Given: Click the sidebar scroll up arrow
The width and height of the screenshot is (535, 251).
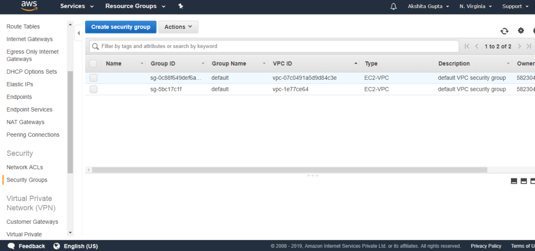Looking at the screenshot, I should click(71, 25).
